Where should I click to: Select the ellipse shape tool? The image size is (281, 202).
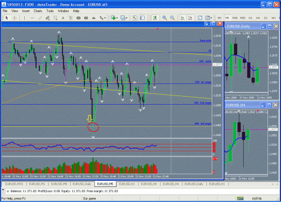coord(78,18)
